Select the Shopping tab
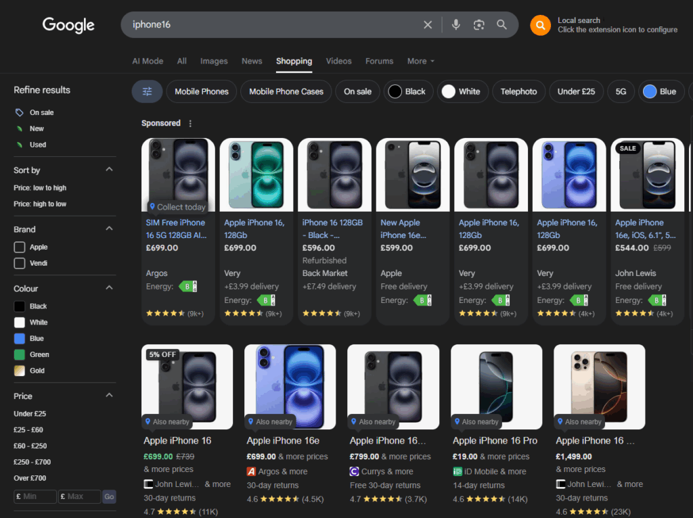The image size is (693, 518). click(x=294, y=62)
